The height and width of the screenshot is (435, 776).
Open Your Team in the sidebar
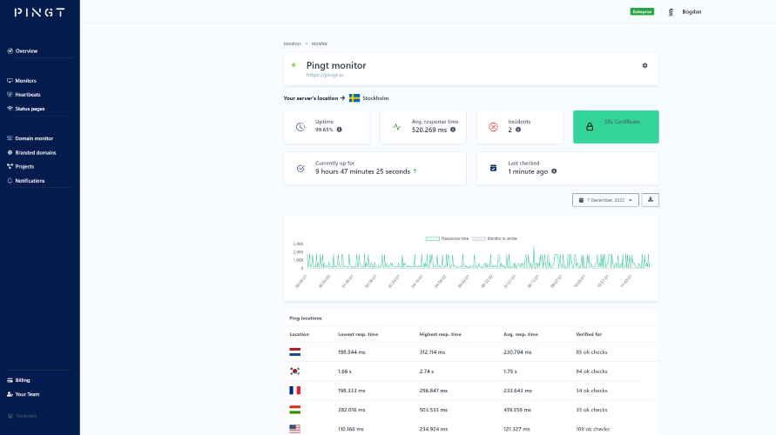click(23, 394)
